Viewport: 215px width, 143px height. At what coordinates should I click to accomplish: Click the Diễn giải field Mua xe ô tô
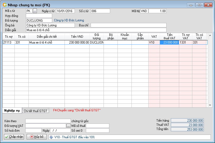[x=96, y=30]
